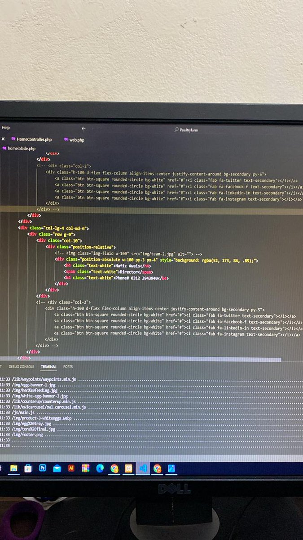Screen dimensions: 303x540
Task: Switch to the Terminal panel tab
Action: point(48,367)
